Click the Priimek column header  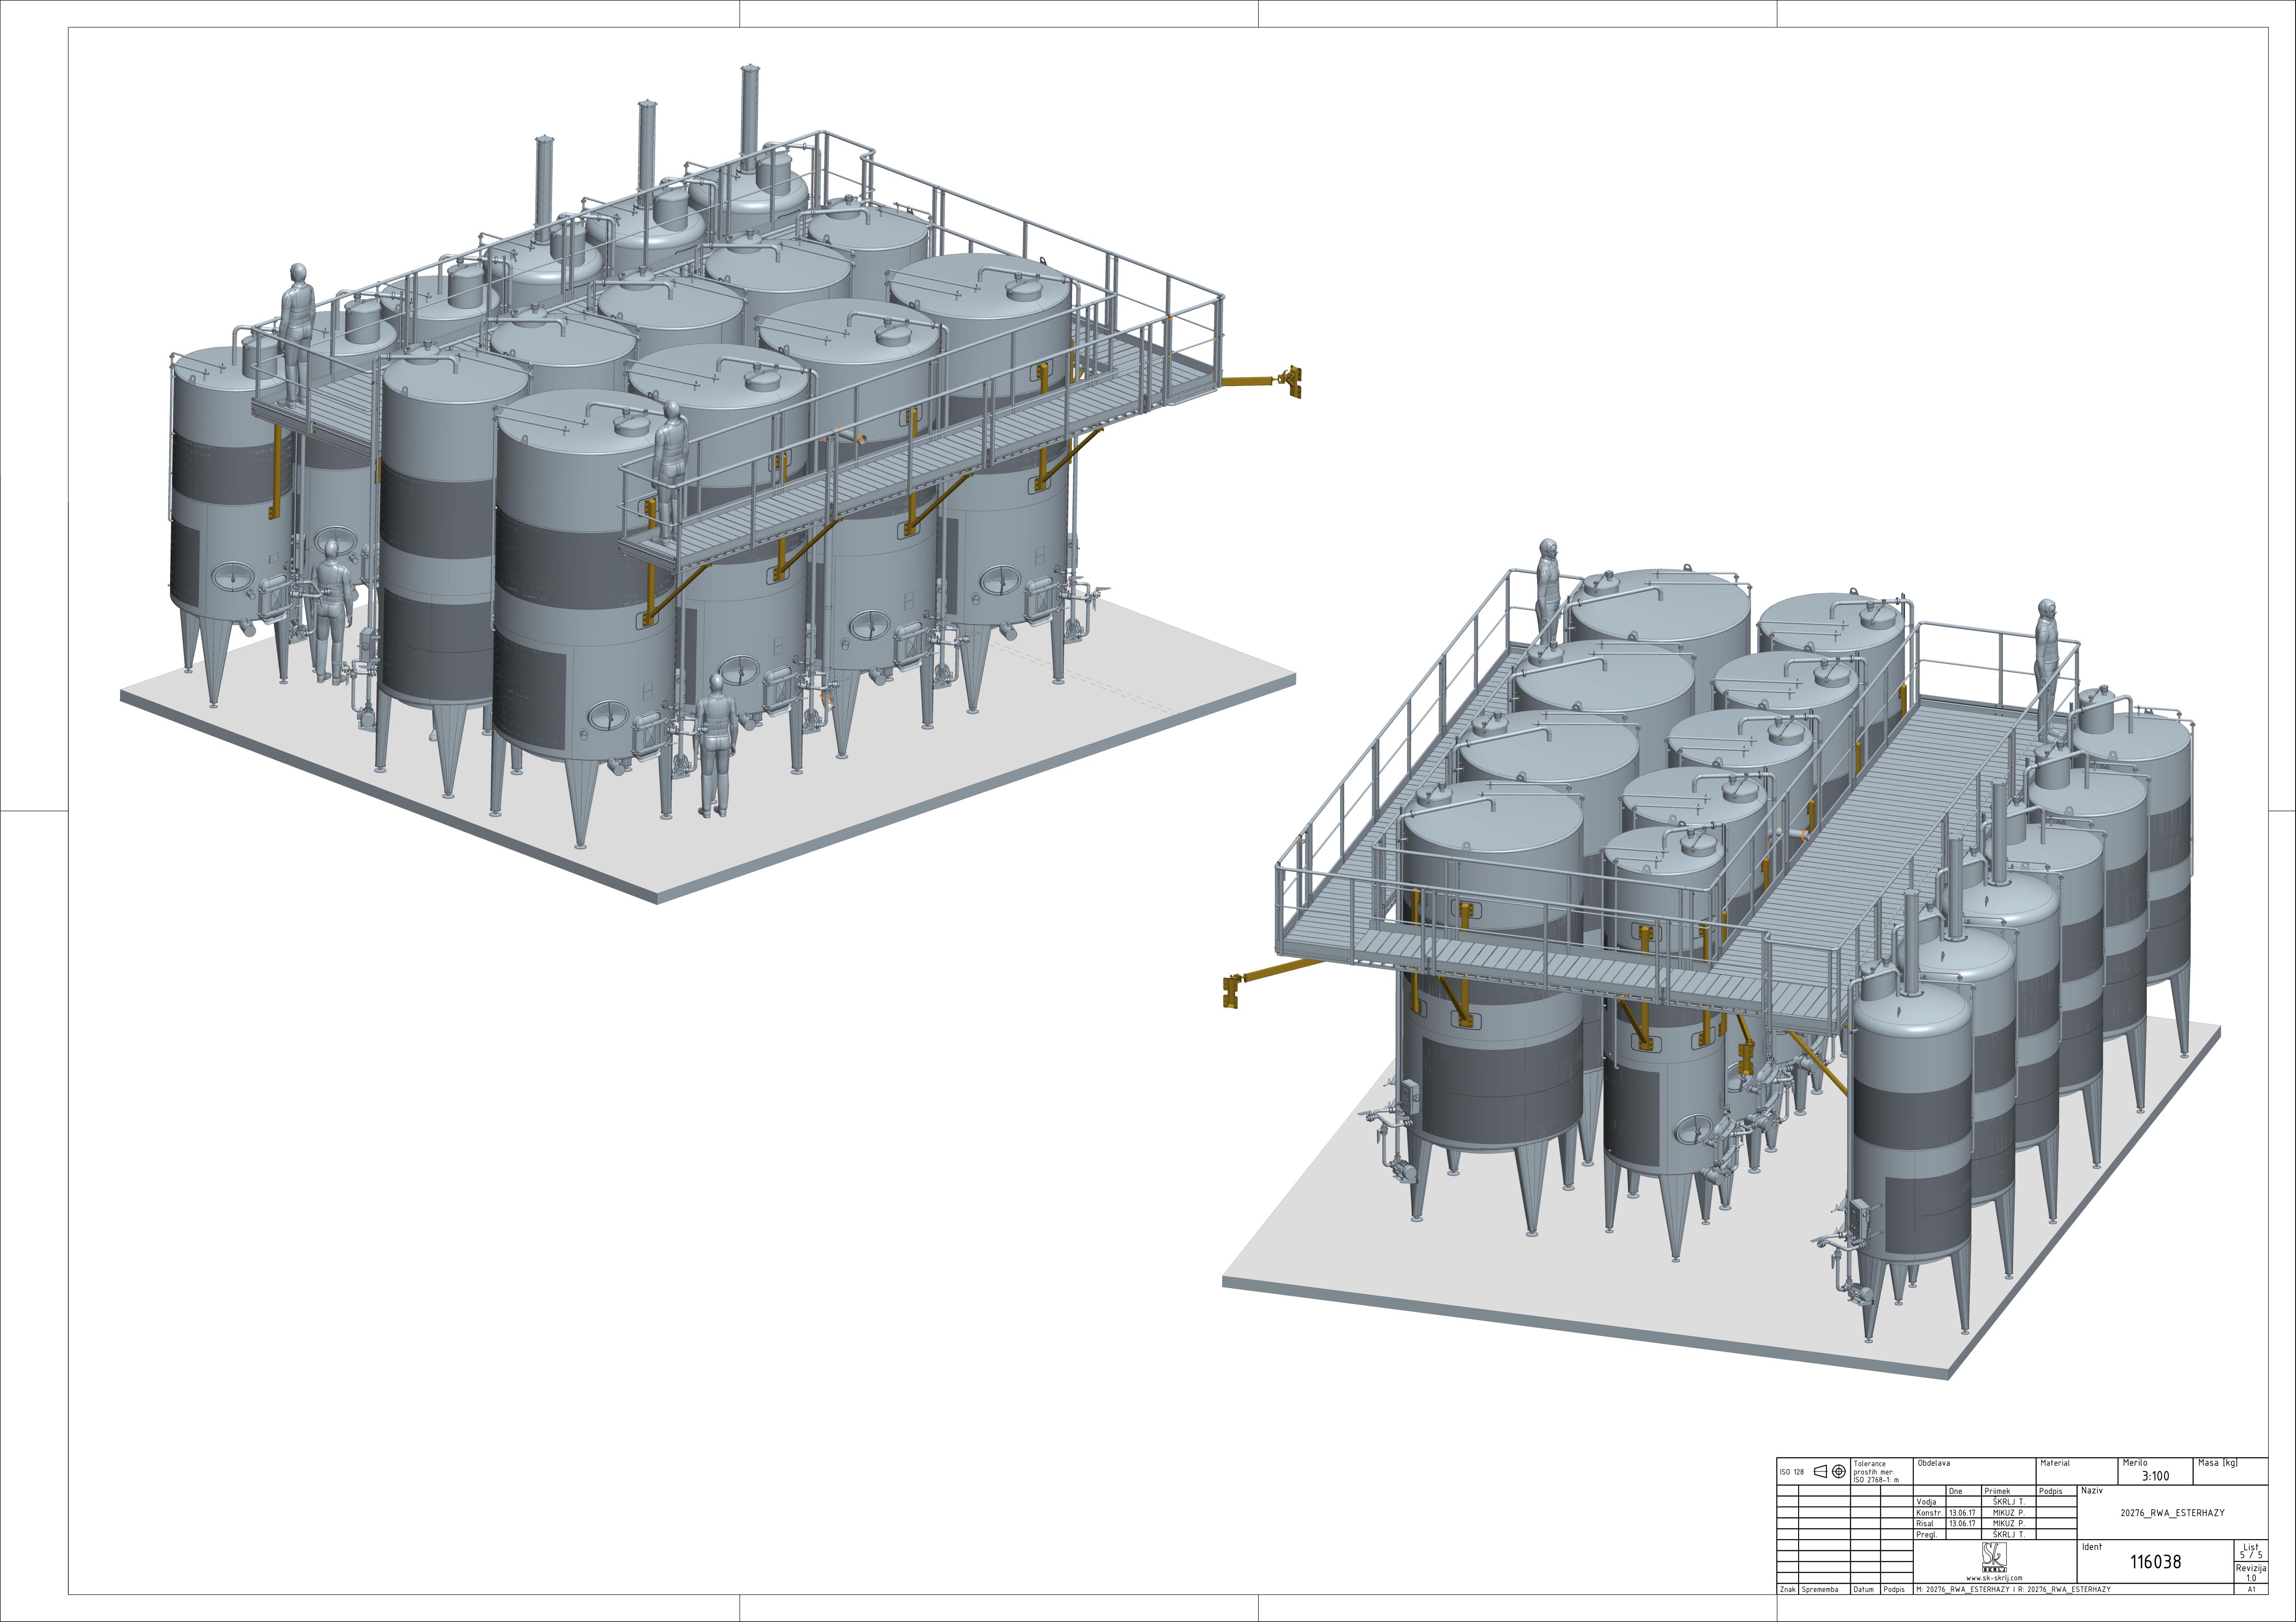1997,1491
